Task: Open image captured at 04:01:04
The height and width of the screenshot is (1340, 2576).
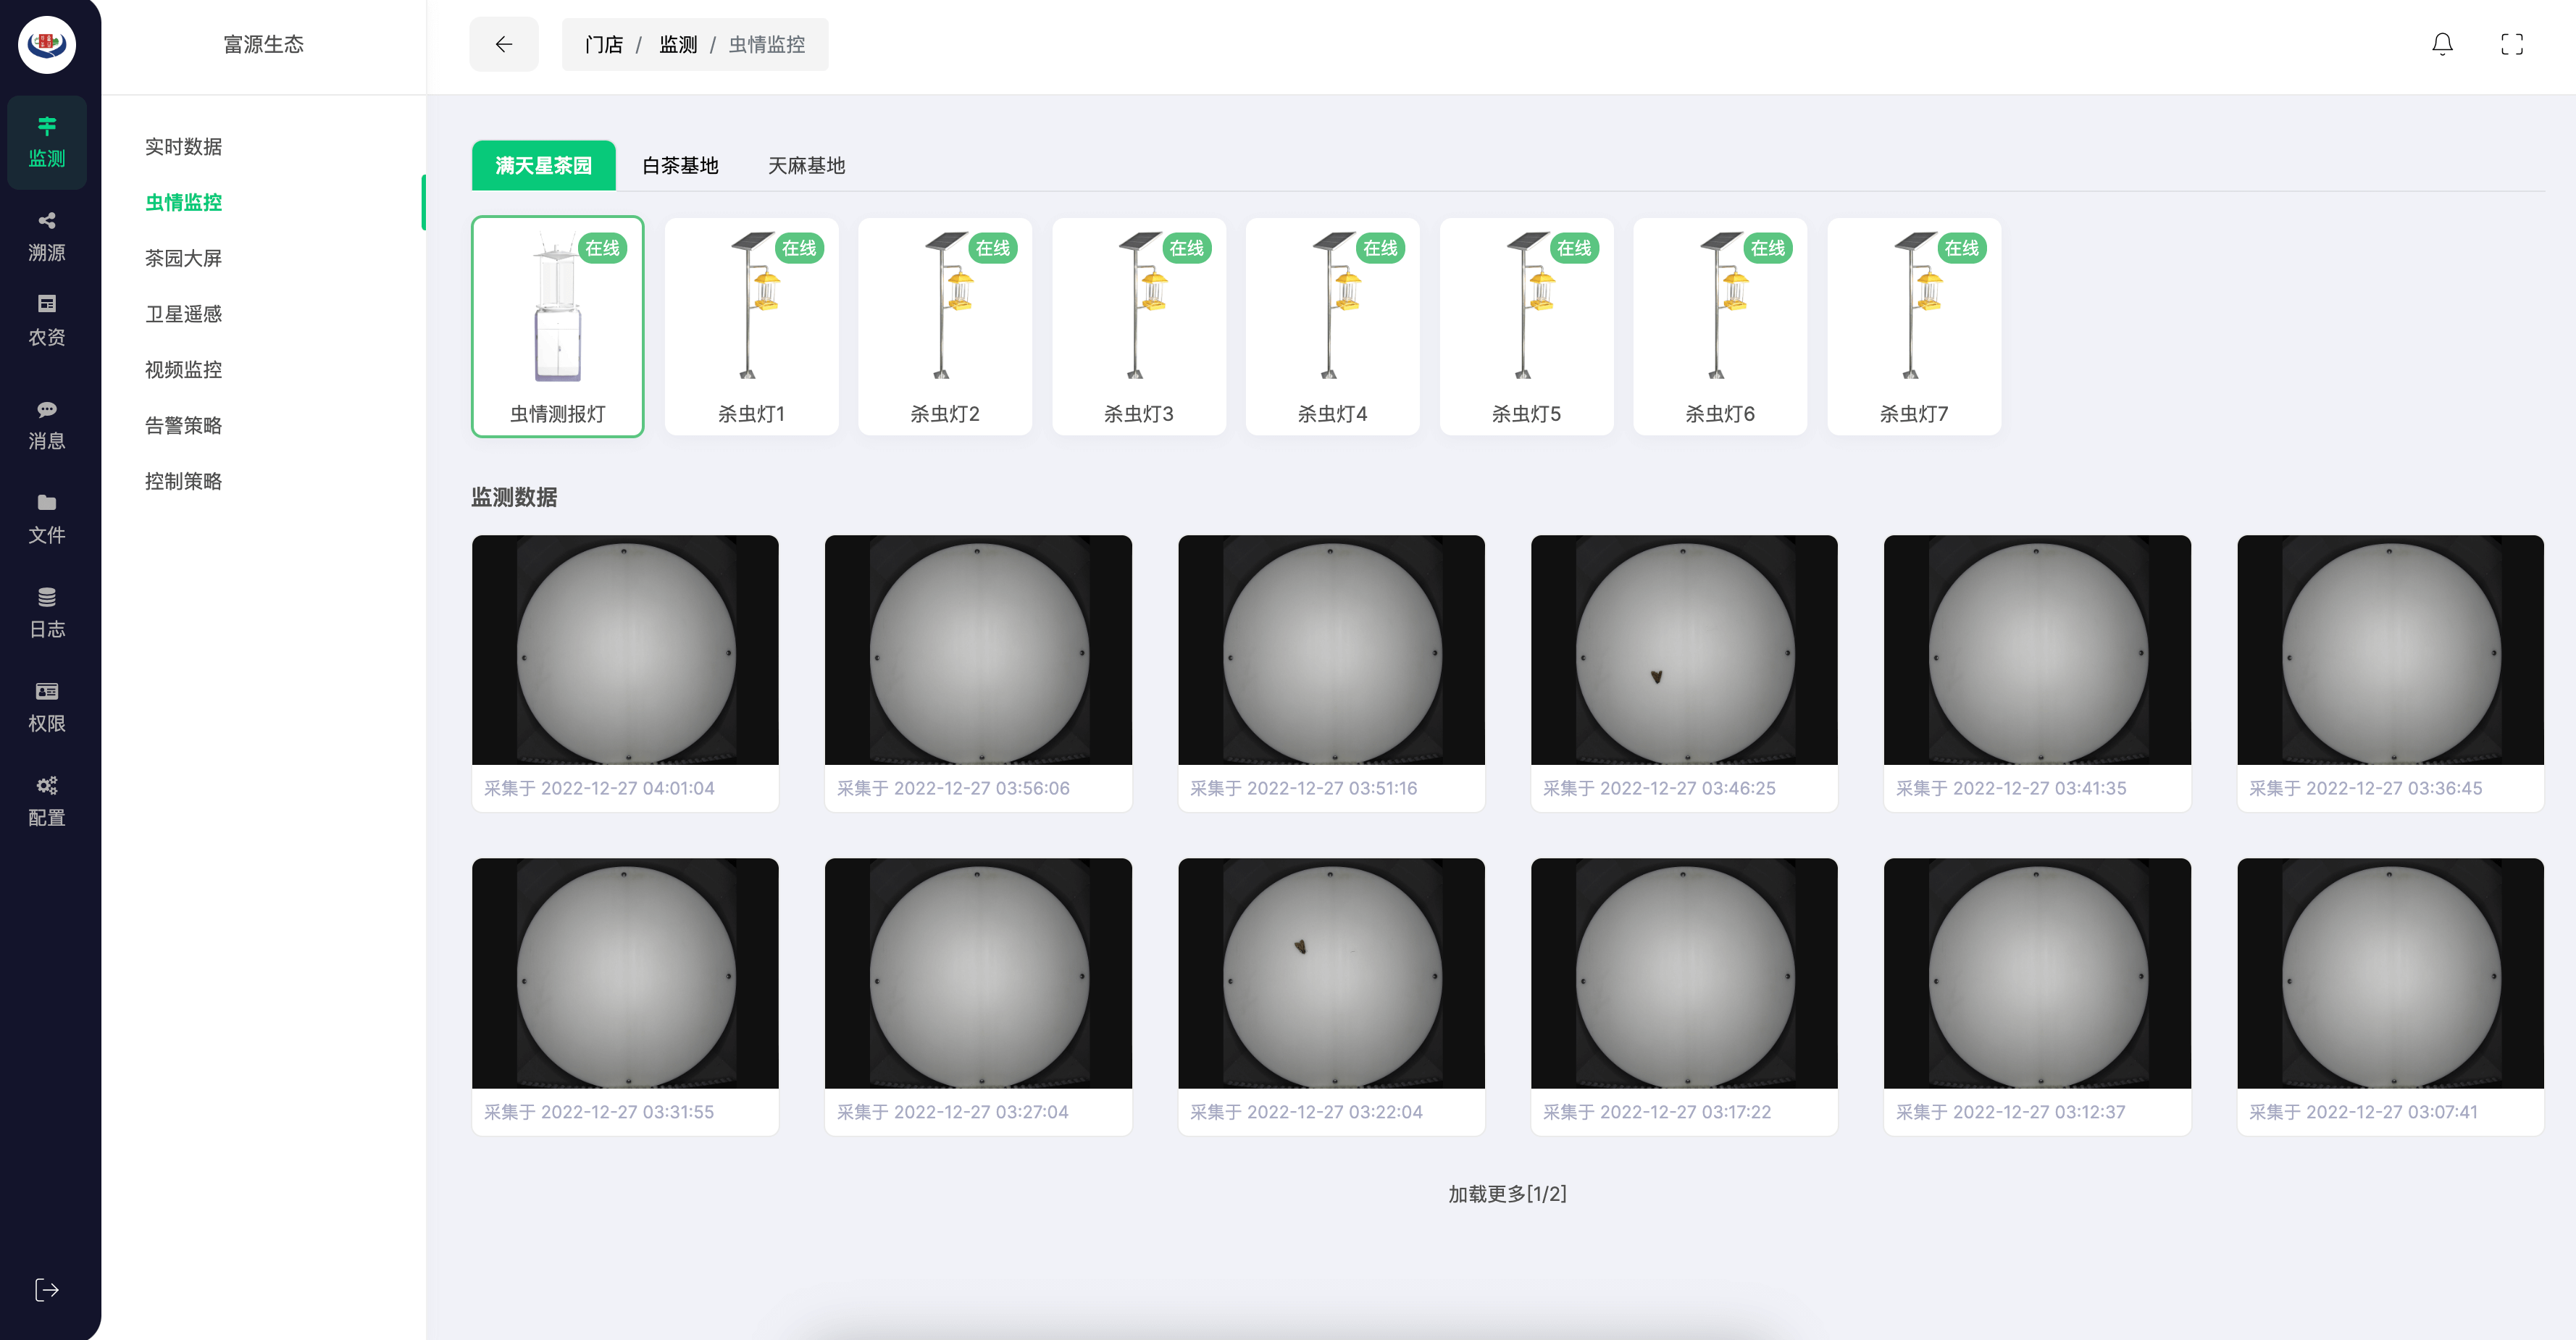Action: coord(625,651)
